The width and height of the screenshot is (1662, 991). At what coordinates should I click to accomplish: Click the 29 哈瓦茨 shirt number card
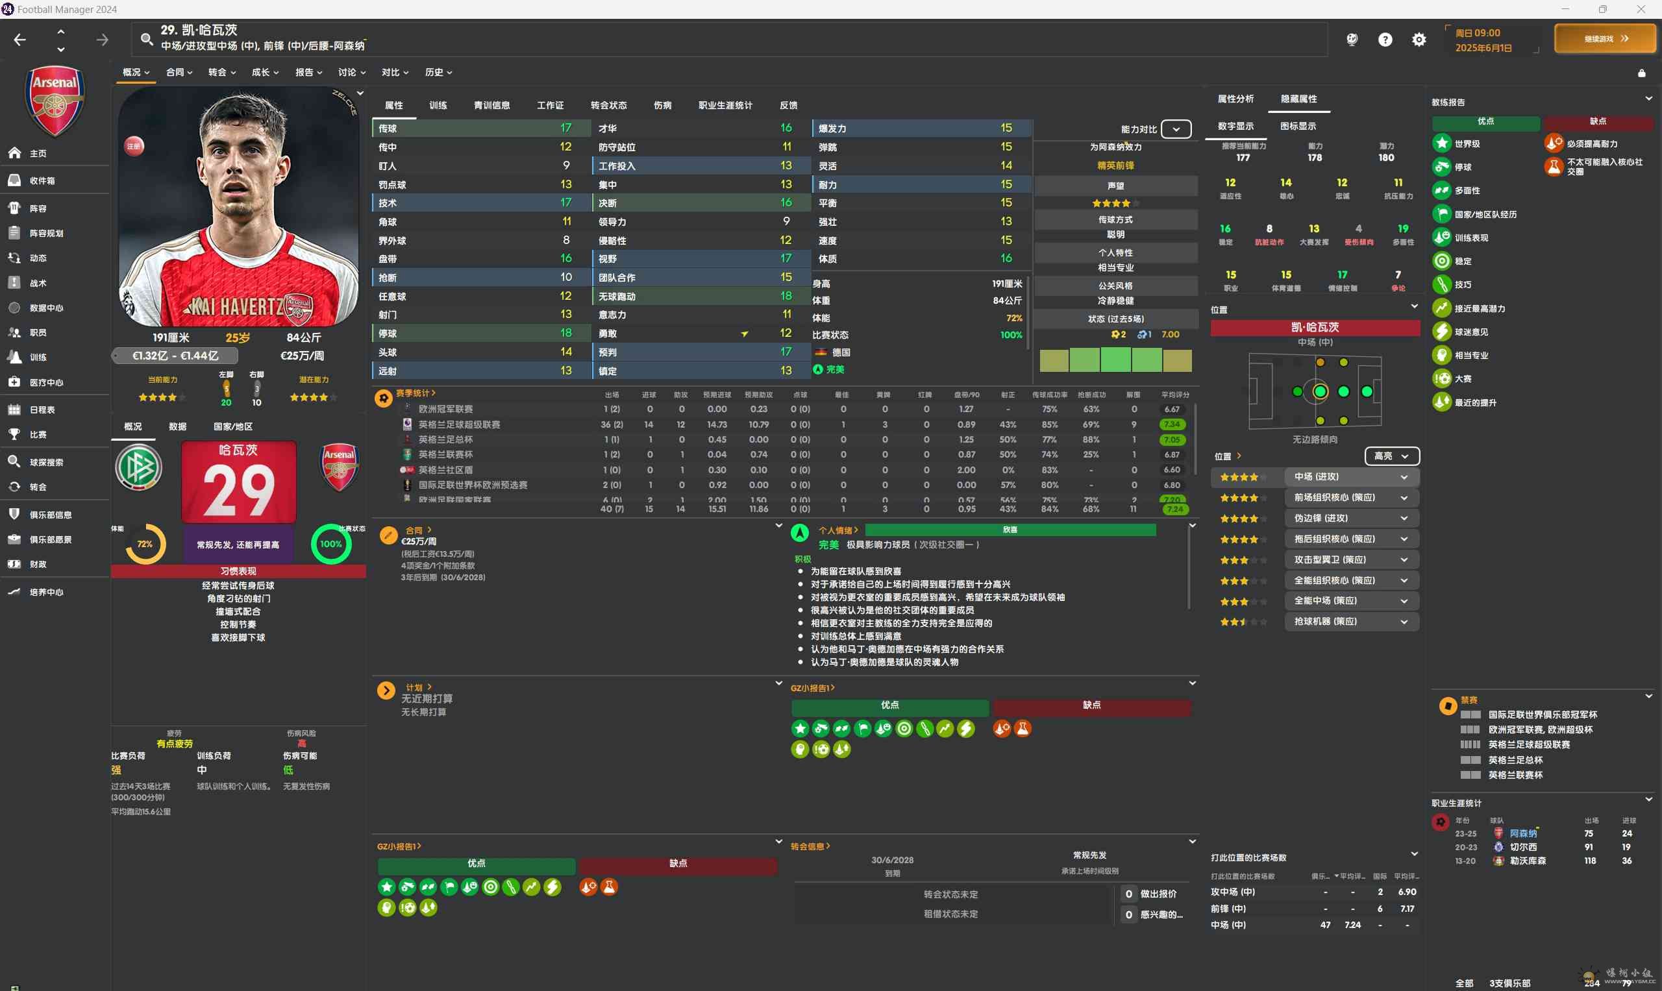pyautogui.click(x=238, y=482)
